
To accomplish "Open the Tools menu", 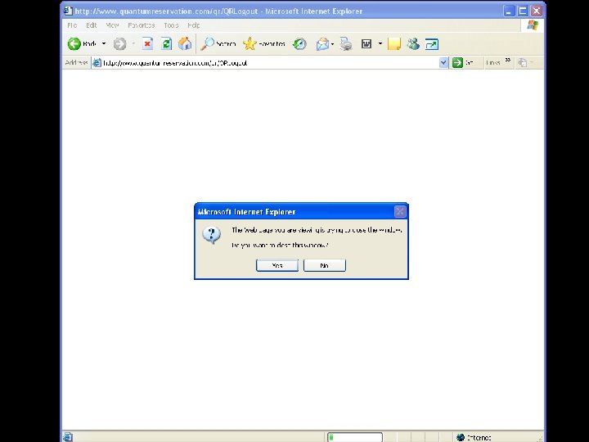I will 171,25.
